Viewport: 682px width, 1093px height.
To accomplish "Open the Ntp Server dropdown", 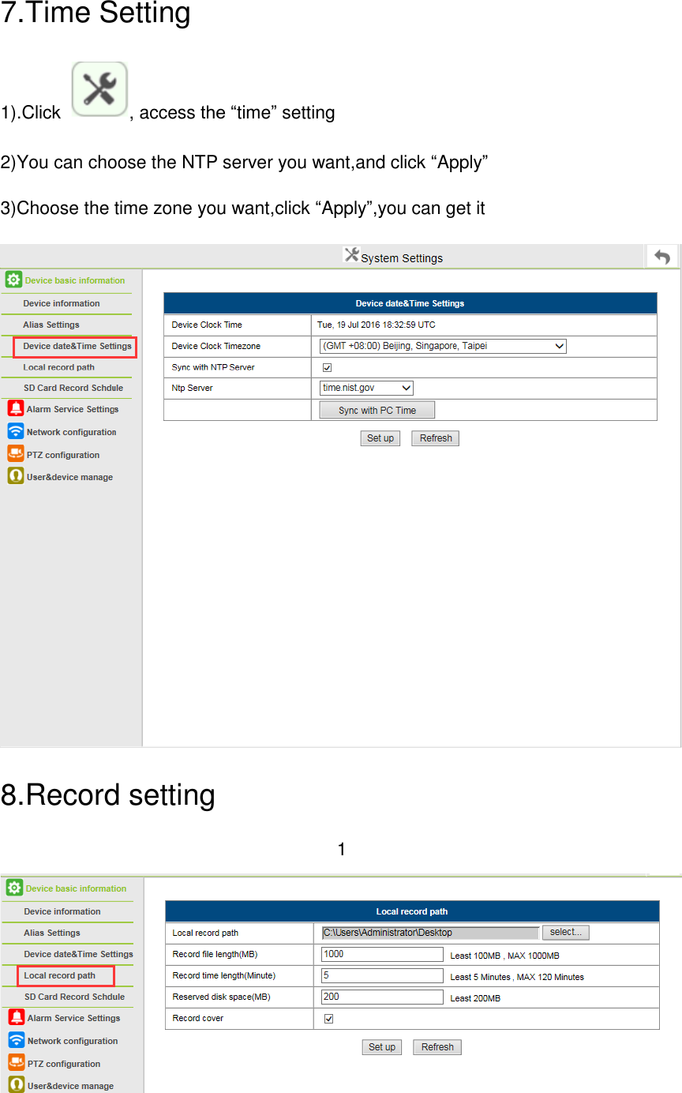I will tap(365, 387).
